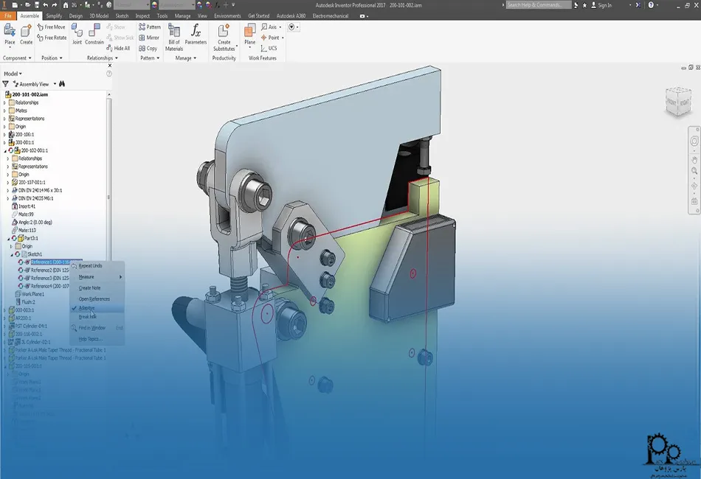Click the Sign In button
Screen dimensions: 701x479
[604, 5]
